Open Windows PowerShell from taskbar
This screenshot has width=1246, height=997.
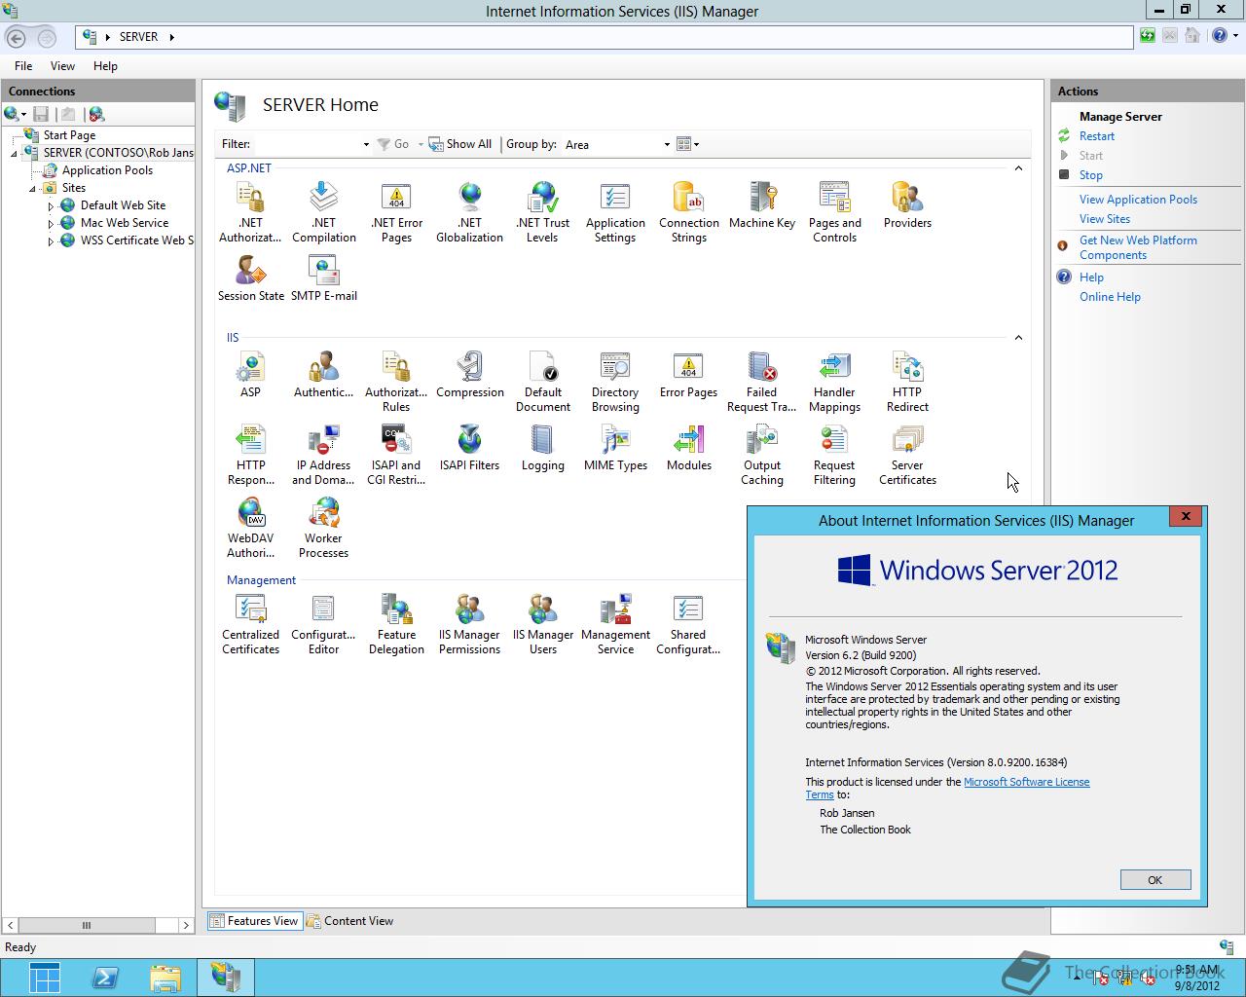coord(105,978)
